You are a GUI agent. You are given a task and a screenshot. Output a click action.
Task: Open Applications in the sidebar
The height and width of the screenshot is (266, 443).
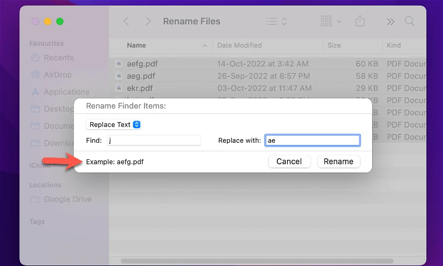click(x=66, y=92)
